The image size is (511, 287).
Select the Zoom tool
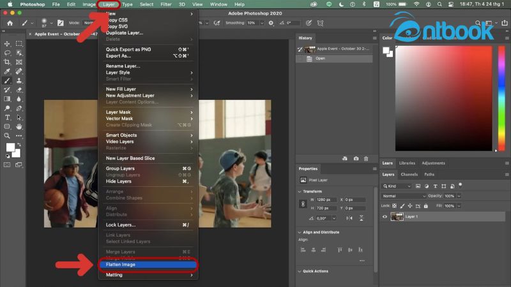[7, 136]
